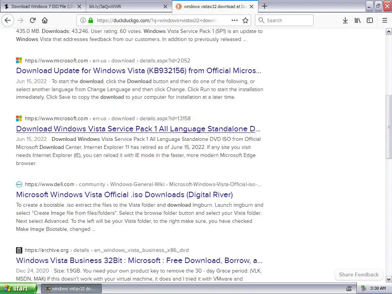Close the Download Windows 7 ISO tab
The width and height of the screenshot is (392, 294).
(x=79, y=7)
